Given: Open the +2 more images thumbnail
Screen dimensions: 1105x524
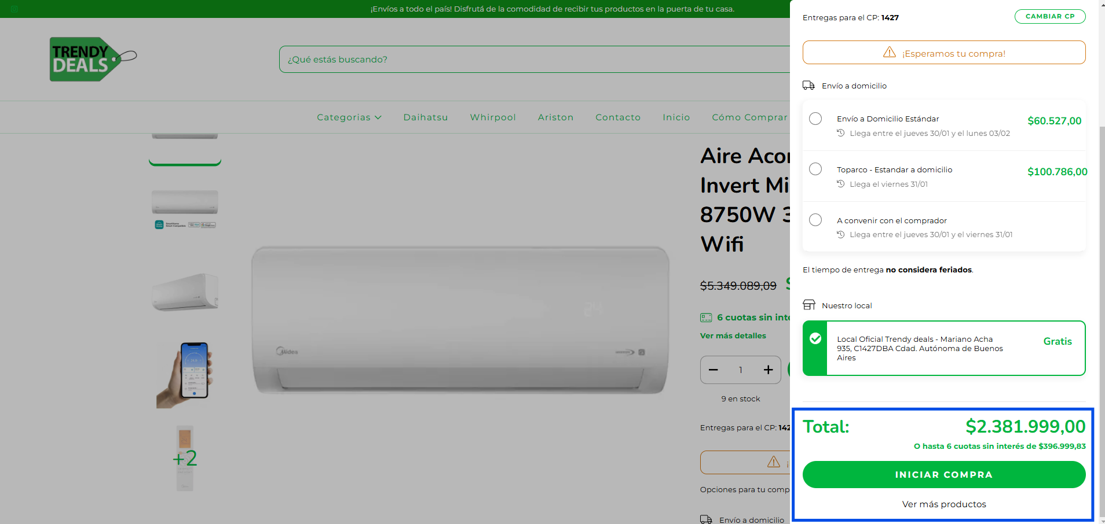Looking at the screenshot, I should point(185,458).
